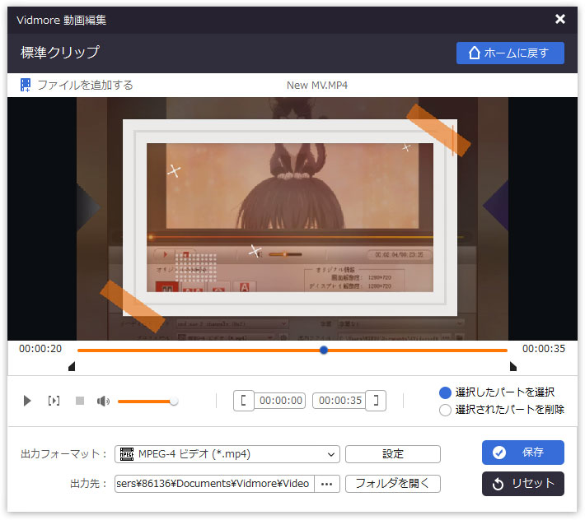
Task: Save the clip with 保存 button
Action: [x=523, y=453]
